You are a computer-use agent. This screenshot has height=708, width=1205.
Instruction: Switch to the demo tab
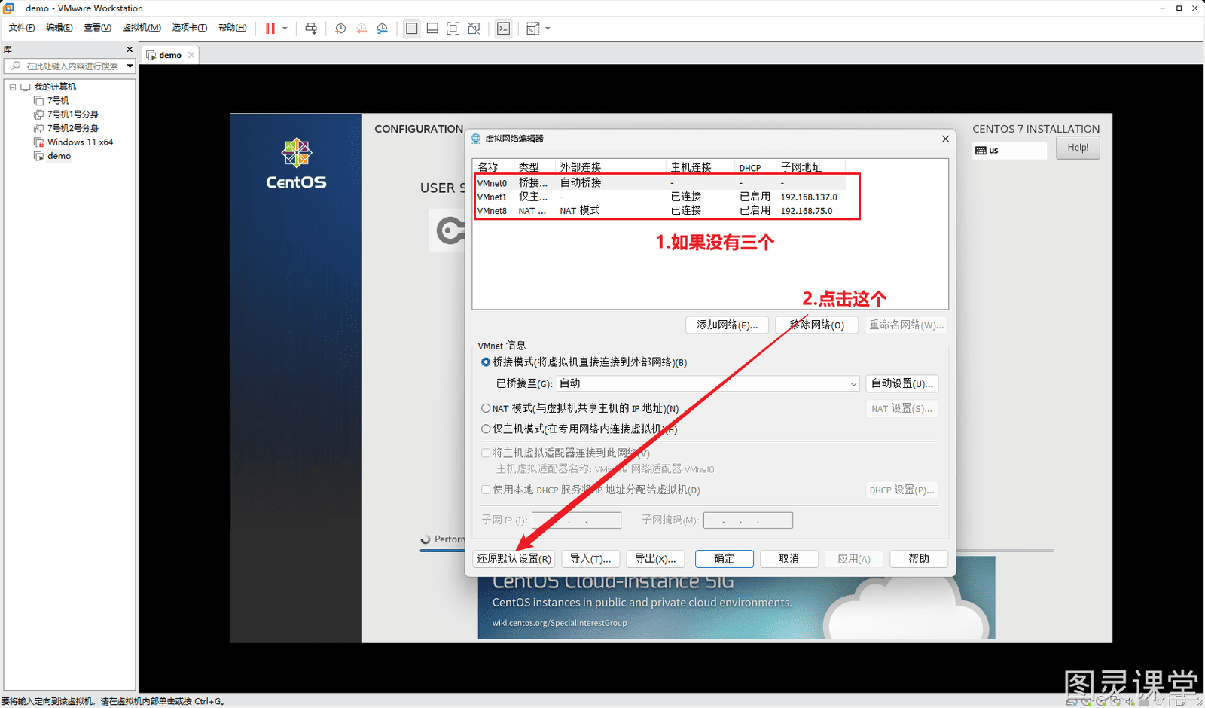pos(169,55)
